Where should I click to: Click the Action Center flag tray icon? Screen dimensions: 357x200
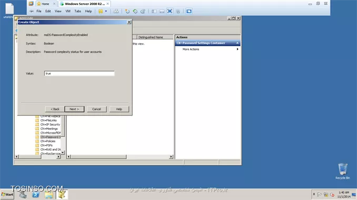tap(320, 195)
